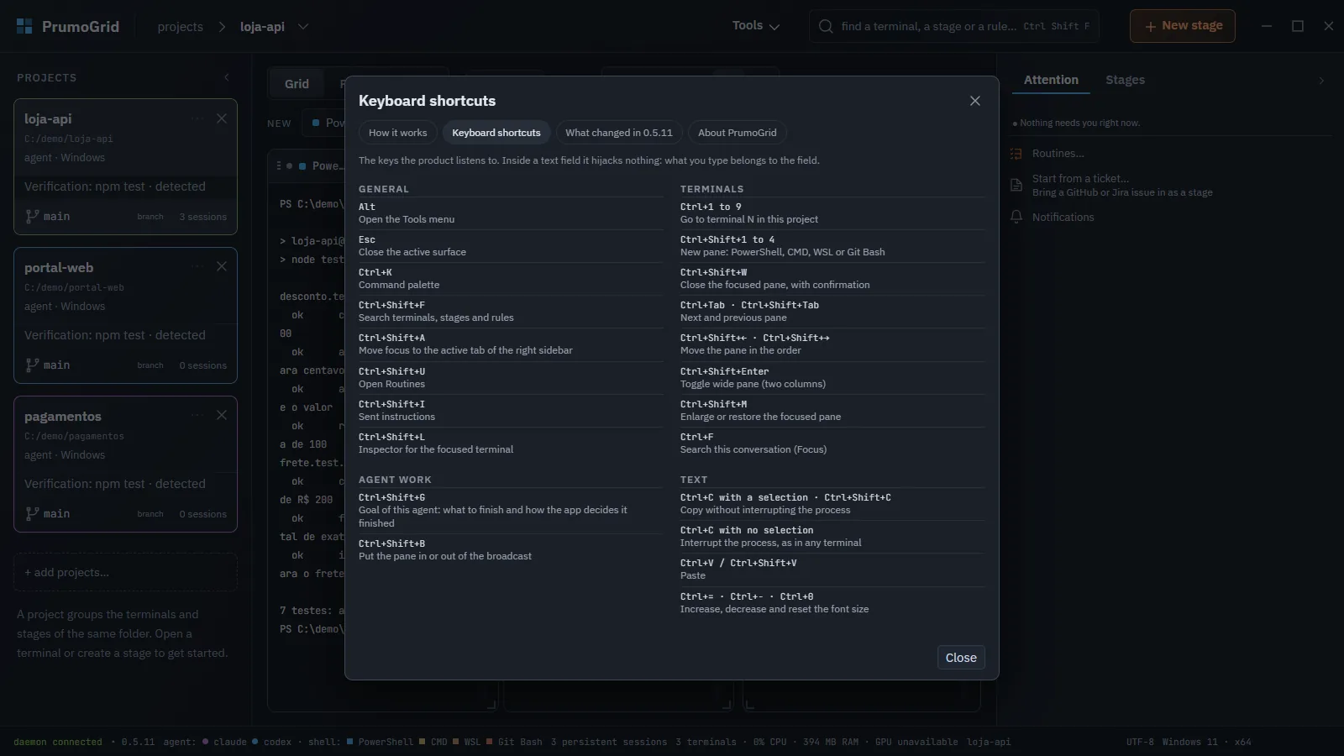Viewport: 1344px width, 756px height.
Task: Select the Grid view tab
Action: coord(297,84)
